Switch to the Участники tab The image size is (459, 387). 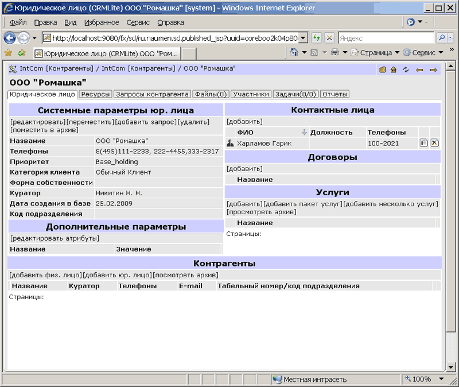click(251, 94)
